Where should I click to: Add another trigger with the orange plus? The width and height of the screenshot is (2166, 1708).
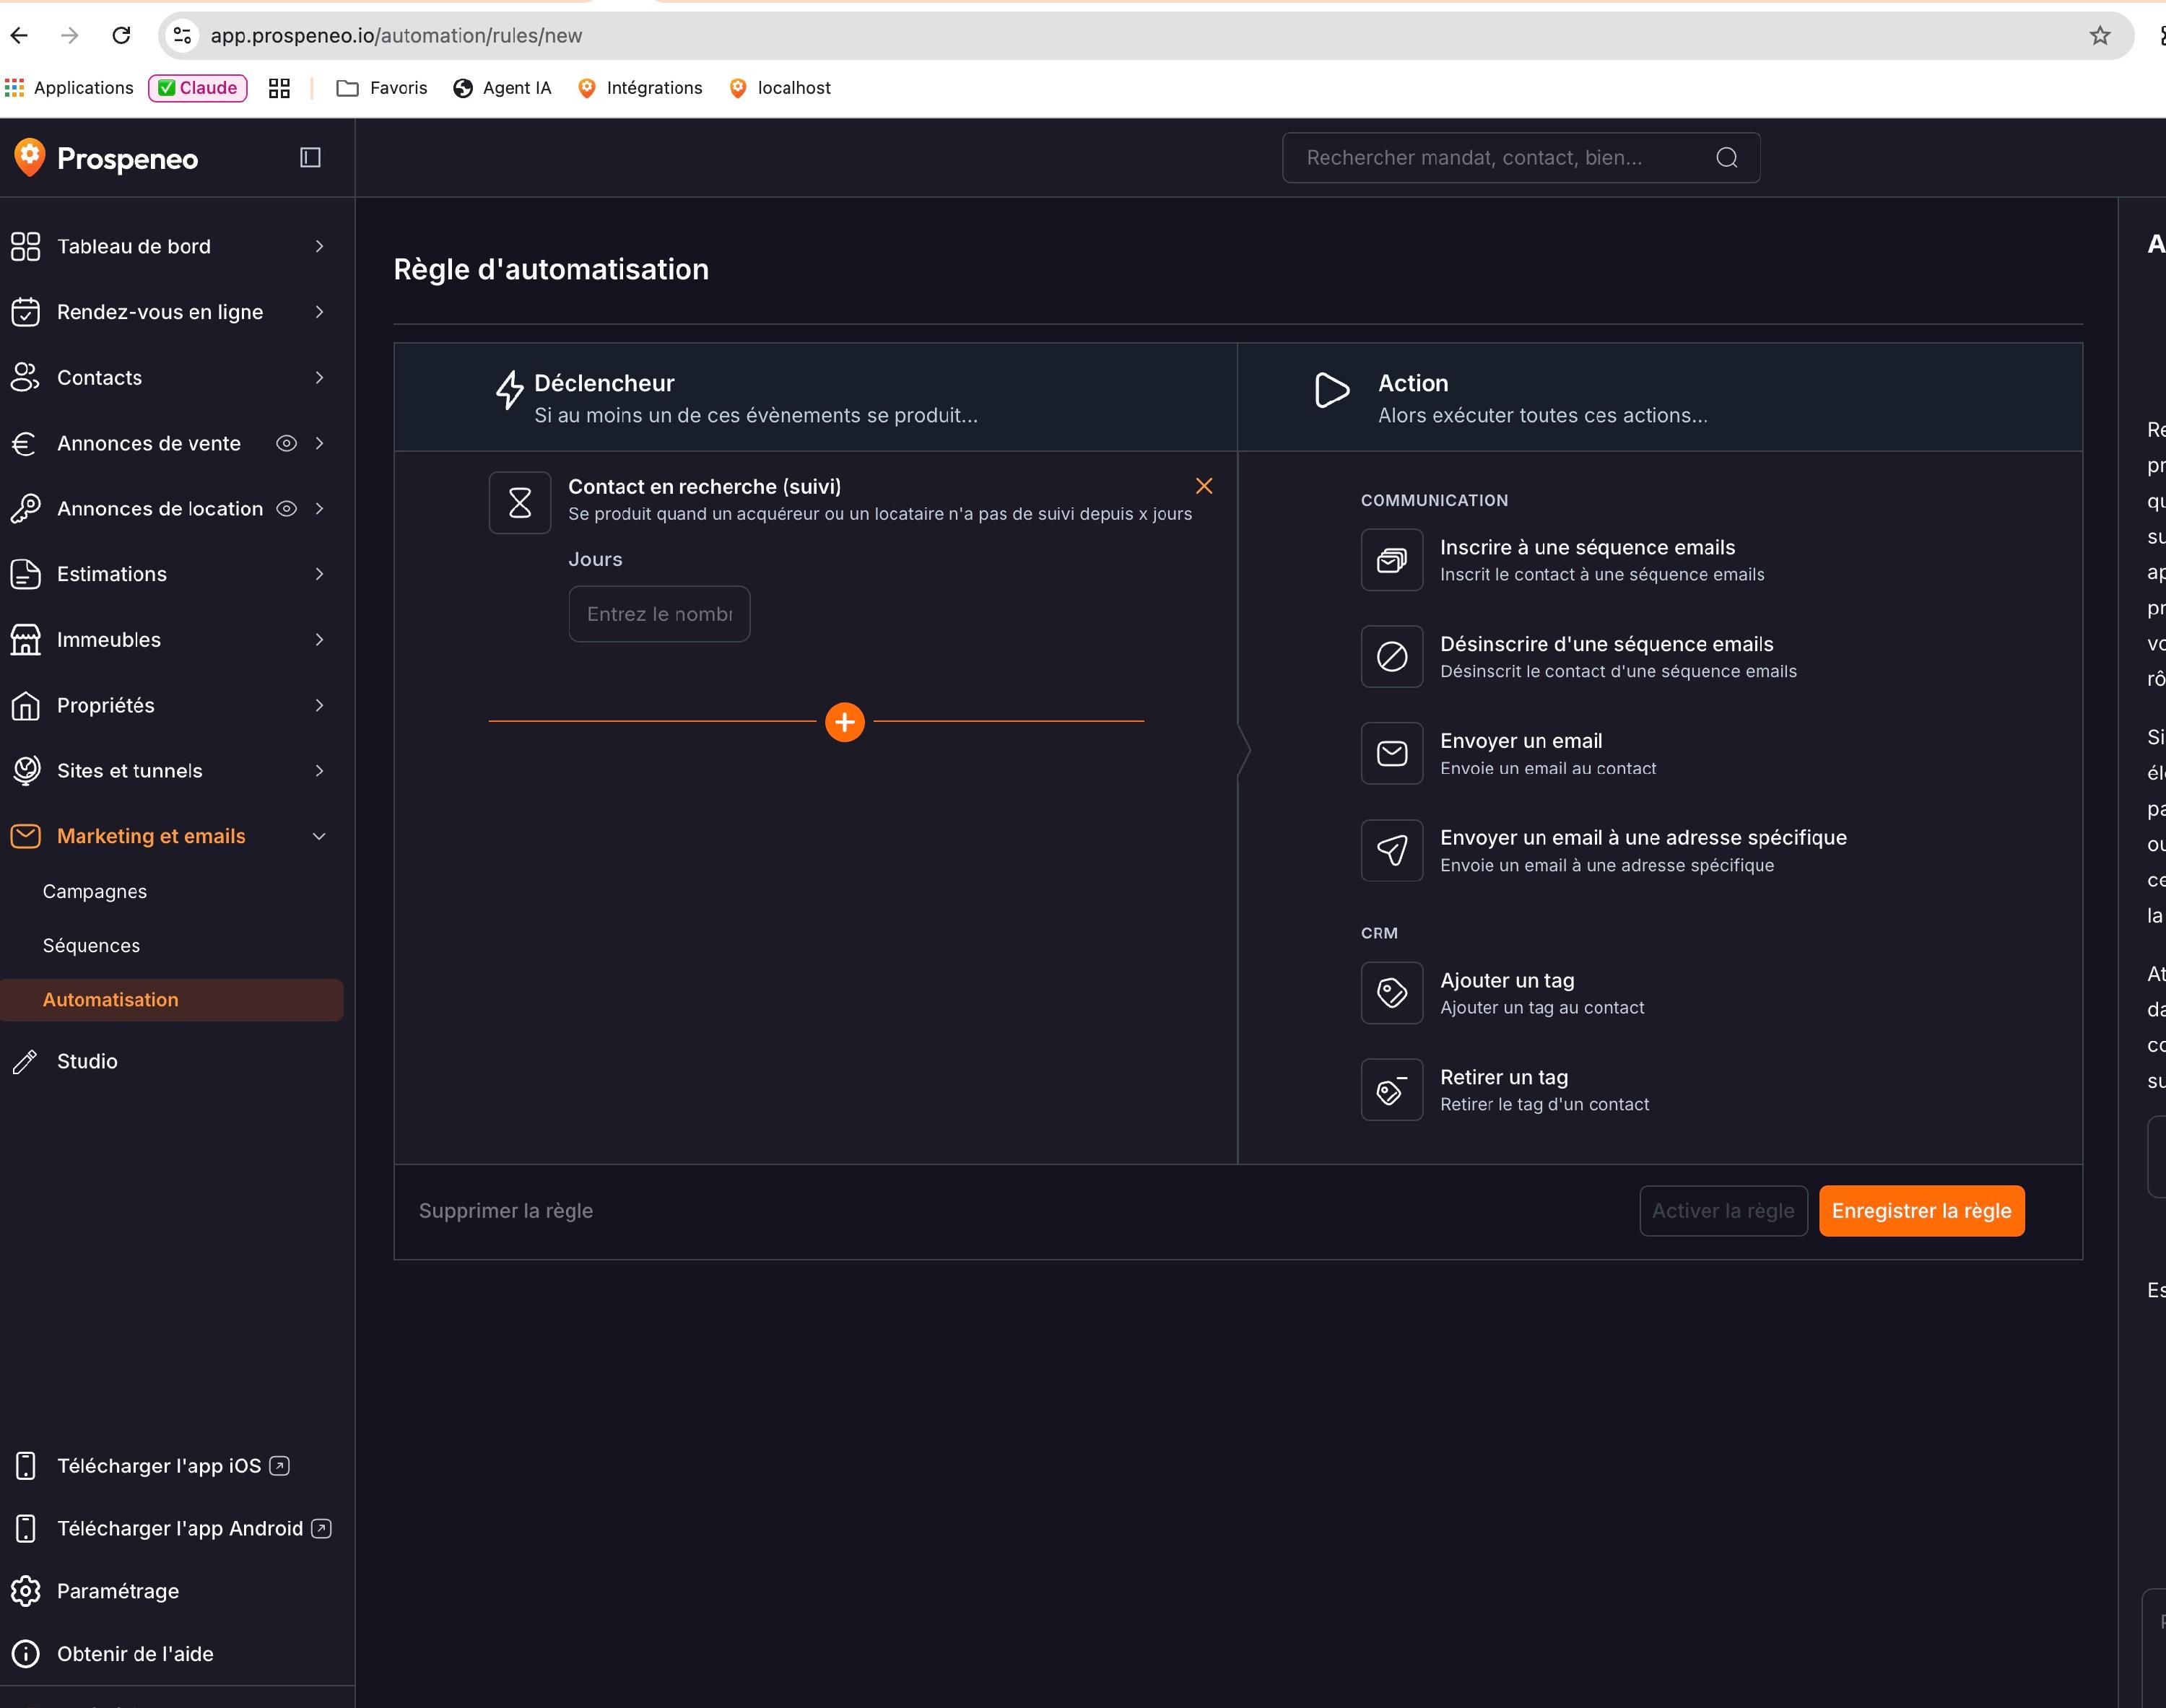(x=844, y=721)
